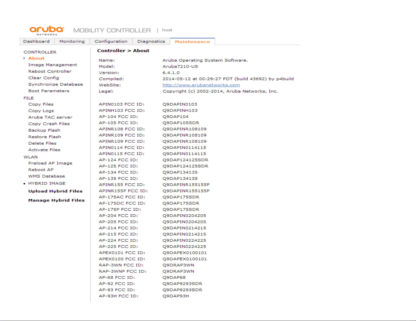Screen dimensions: 416x321
Task: Open Preload AP Image
Action: (50, 163)
